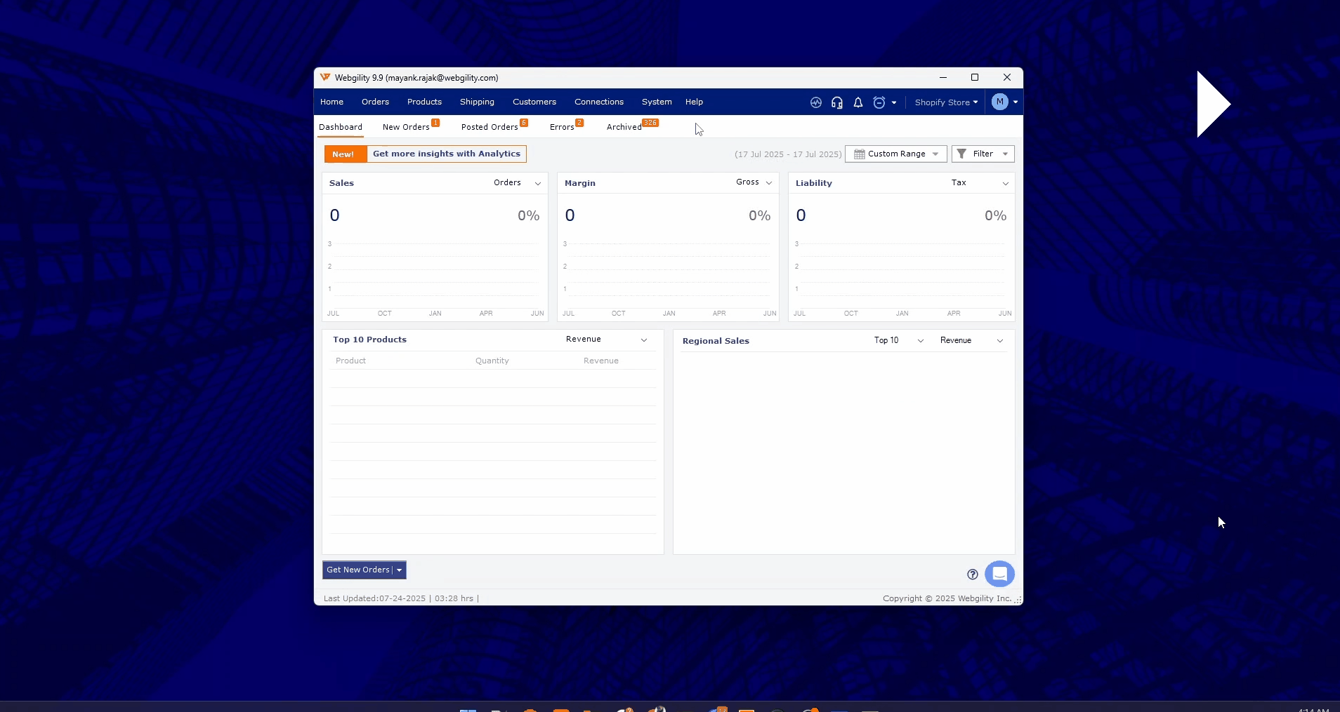Screen dimensions: 1340x712
Task: Expand the Filter dropdown
Action: pos(983,154)
